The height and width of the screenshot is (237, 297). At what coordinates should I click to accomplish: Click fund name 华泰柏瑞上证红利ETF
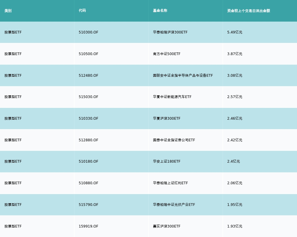pos(170,183)
